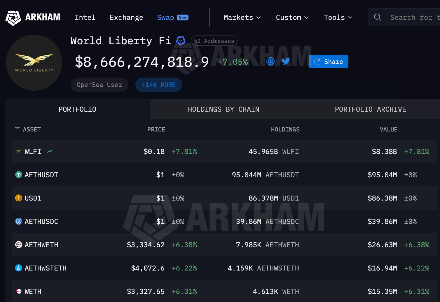
Task: Click the Arkham logo
Action: coord(13,17)
